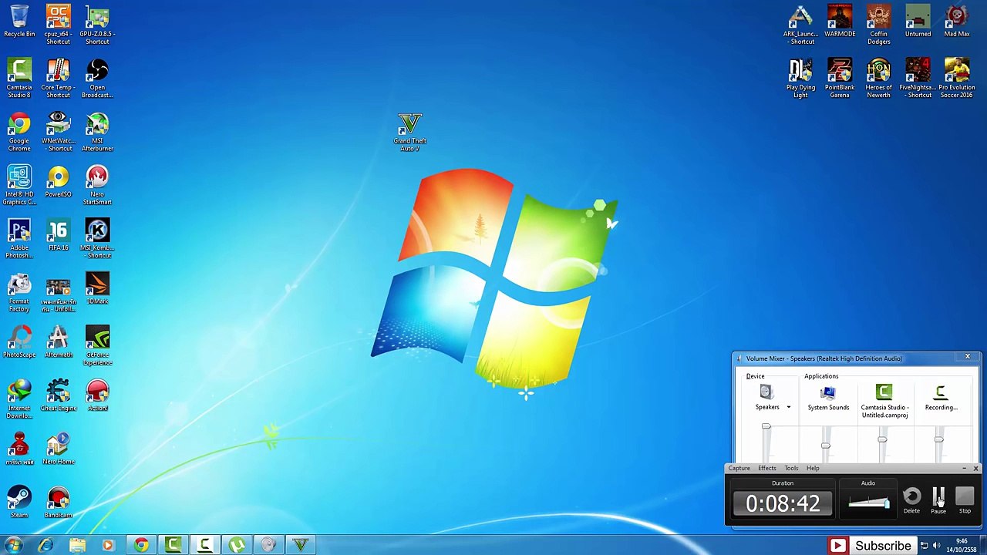Viewport: 987px width, 555px height.
Task: Click the Recording app volume slider handle
Action: pos(938,440)
